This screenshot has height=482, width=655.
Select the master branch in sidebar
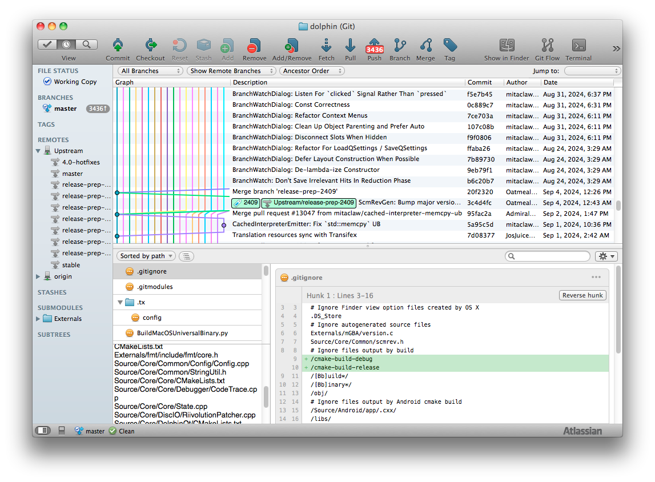[65, 109]
